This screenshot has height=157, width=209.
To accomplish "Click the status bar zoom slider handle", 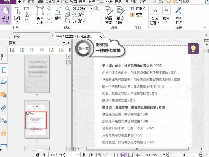I will 184,155.
